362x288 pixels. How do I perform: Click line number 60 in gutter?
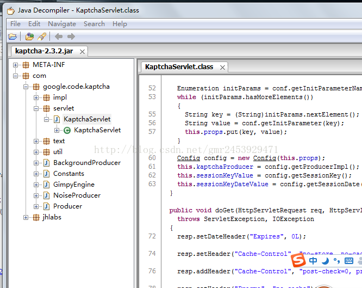(x=152, y=158)
